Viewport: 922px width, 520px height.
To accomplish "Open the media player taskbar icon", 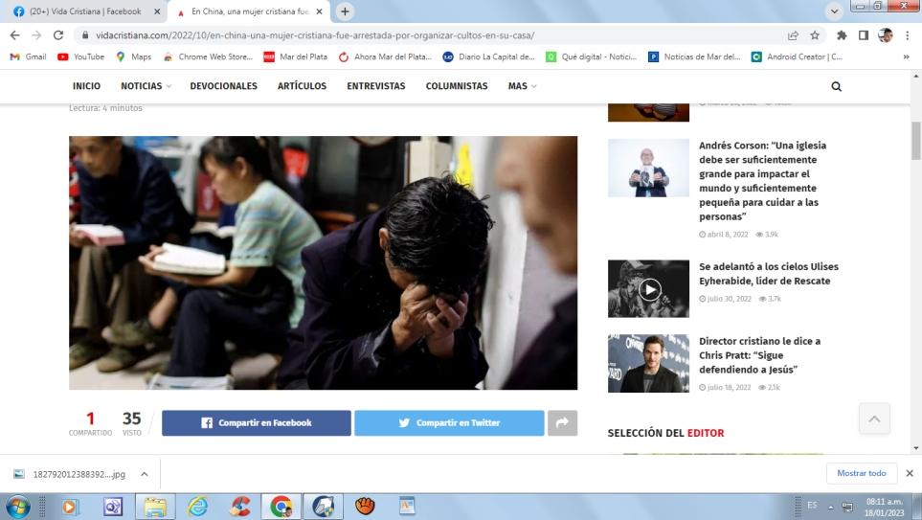I will 70,507.
